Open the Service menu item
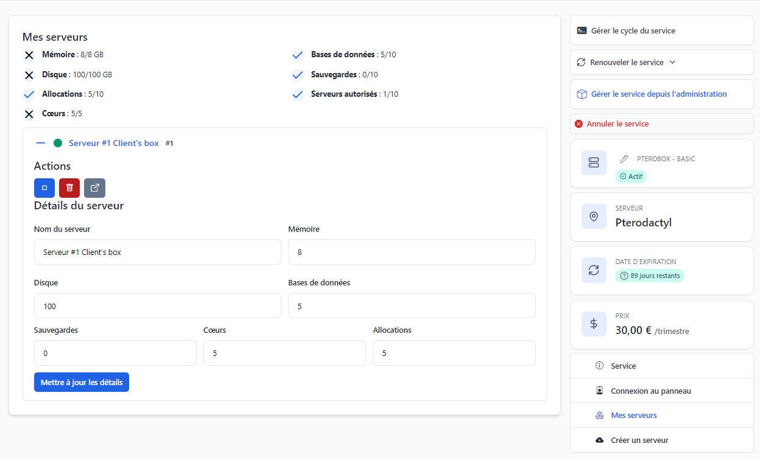 point(623,366)
